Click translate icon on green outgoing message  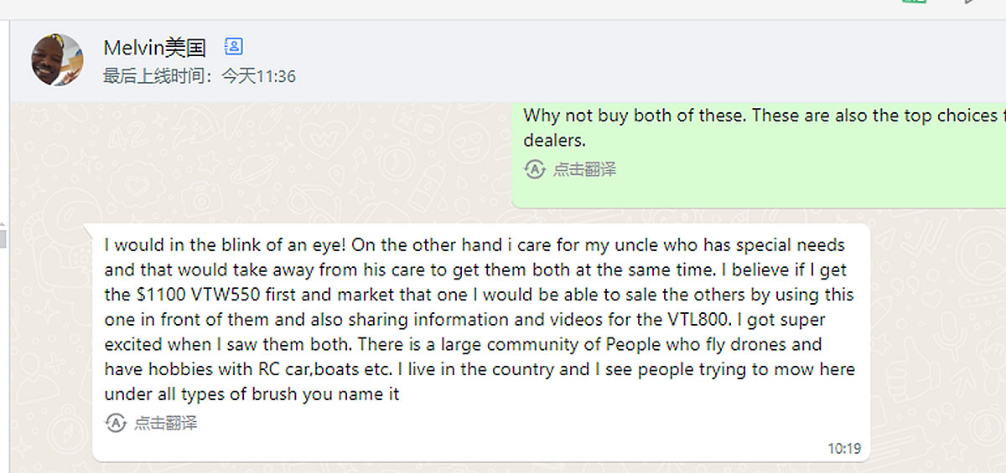(535, 169)
